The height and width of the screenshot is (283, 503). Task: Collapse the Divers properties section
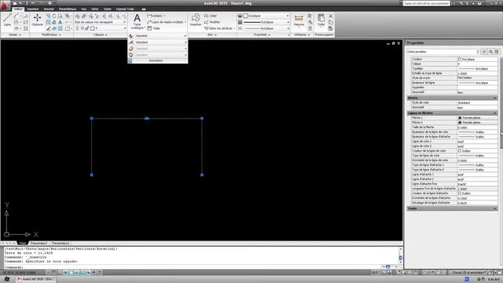tap(494, 97)
